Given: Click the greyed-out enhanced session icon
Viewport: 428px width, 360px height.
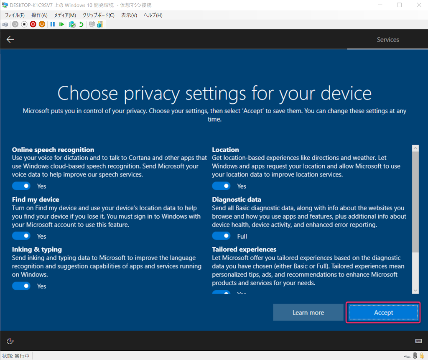Looking at the screenshot, I should click(x=92, y=24).
